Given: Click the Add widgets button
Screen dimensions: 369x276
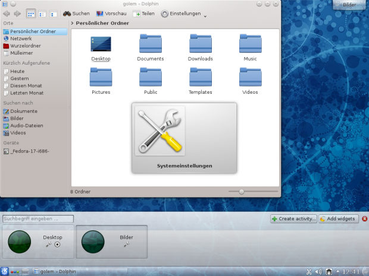Looking at the screenshot, I should tap(338, 219).
